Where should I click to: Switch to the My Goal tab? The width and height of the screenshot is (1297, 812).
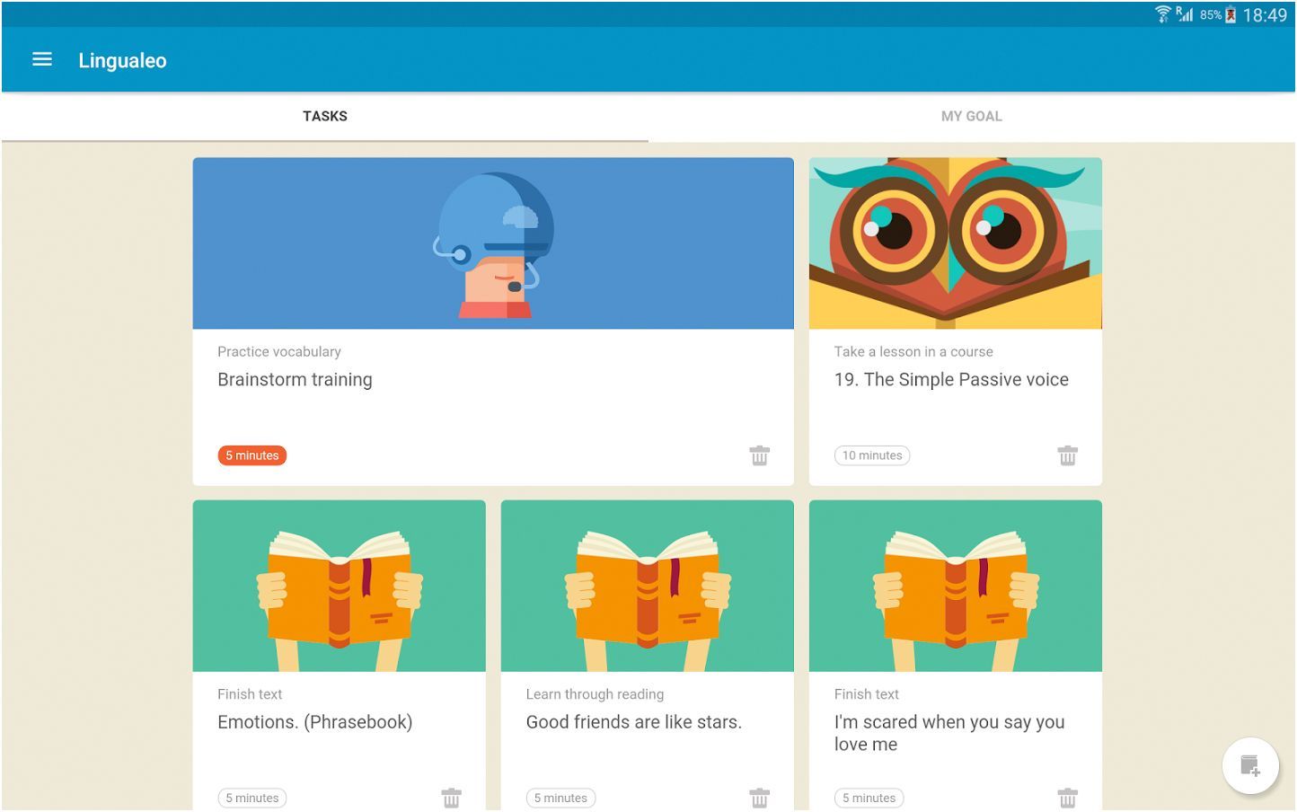(x=971, y=116)
